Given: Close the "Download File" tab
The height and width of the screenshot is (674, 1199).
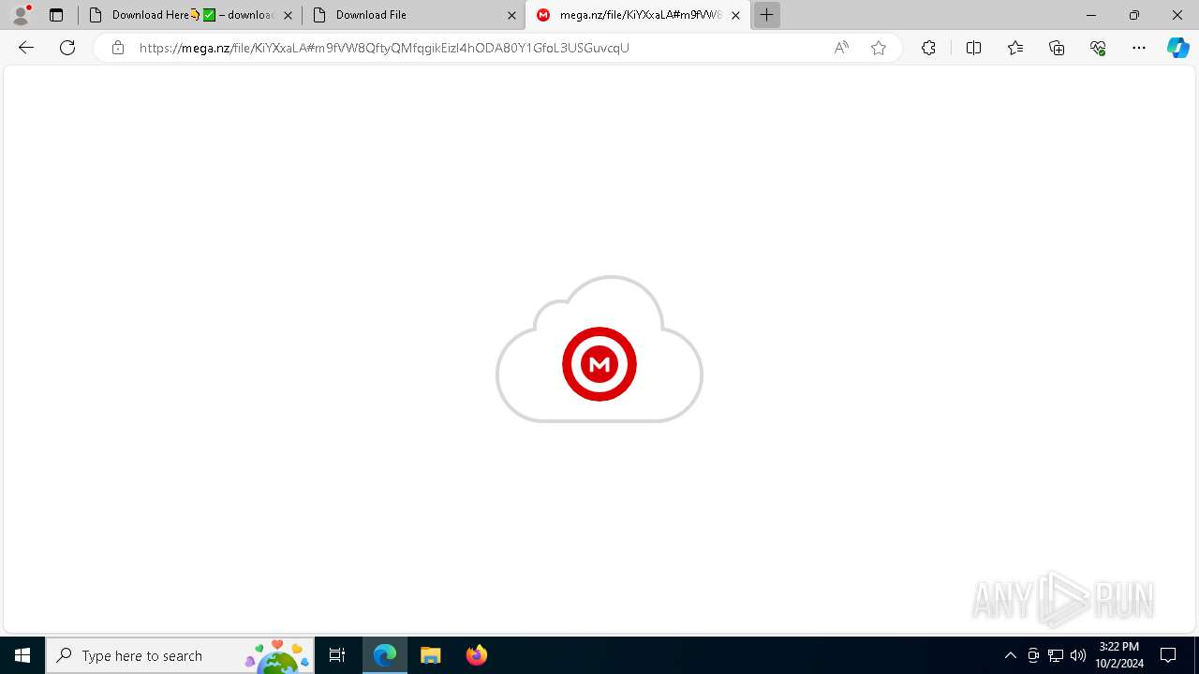Looking at the screenshot, I should click(511, 15).
